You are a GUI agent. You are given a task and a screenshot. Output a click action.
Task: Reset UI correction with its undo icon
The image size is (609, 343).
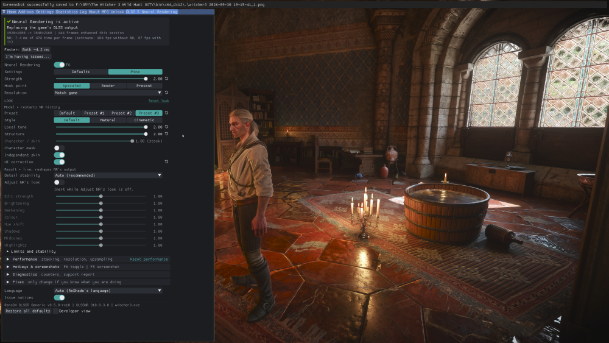(167, 161)
